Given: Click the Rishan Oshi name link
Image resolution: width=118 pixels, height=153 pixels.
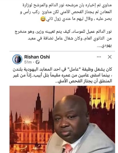Looking at the screenshot, I should (37, 57).
